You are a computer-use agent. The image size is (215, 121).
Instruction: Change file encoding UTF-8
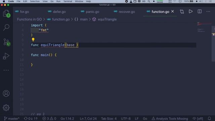tap(126, 119)
